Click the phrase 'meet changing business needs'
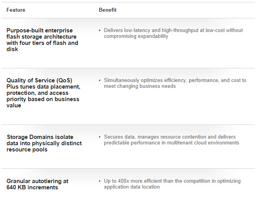257x203 pixels. [140, 86]
